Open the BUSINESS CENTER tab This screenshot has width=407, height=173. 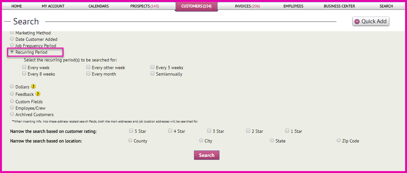click(x=339, y=6)
